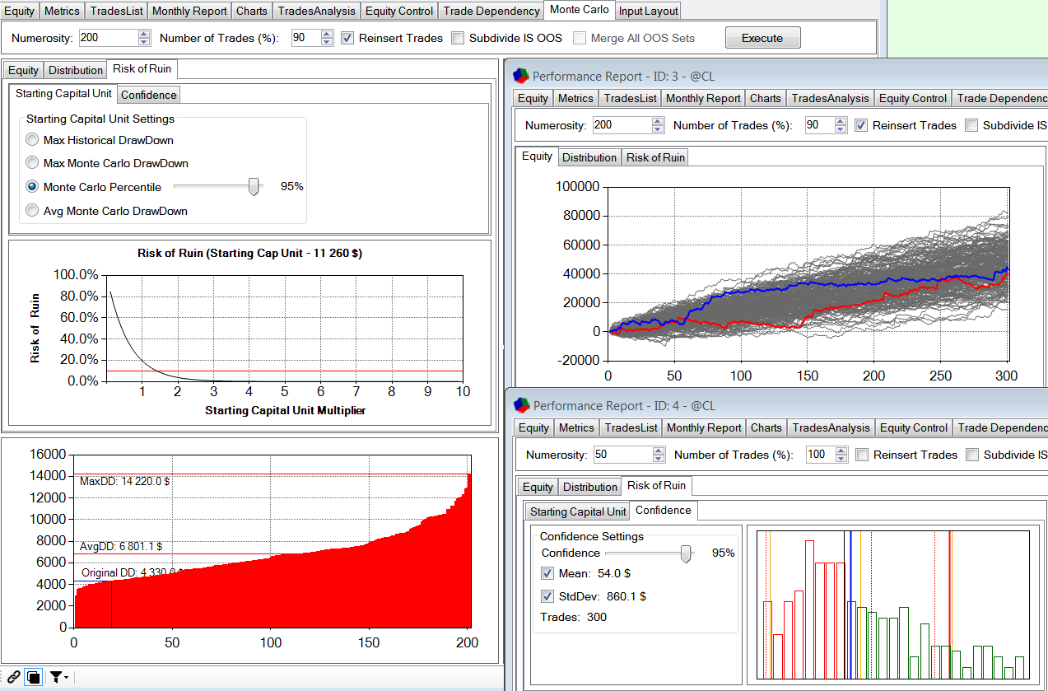Open the Metrics tab in the main window
Viewport: 1048px width, 691px height.
[62, 11]
